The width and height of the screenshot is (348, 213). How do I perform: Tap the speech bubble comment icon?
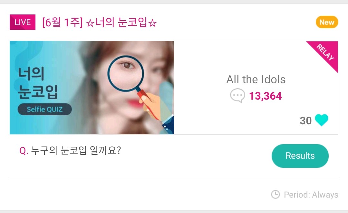click(237, 96)
